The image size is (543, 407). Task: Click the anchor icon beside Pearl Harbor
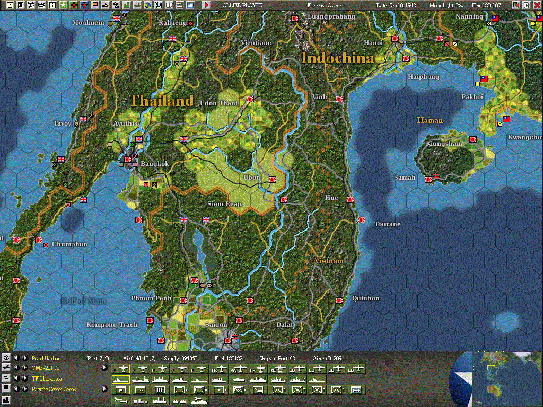[6, 358]
